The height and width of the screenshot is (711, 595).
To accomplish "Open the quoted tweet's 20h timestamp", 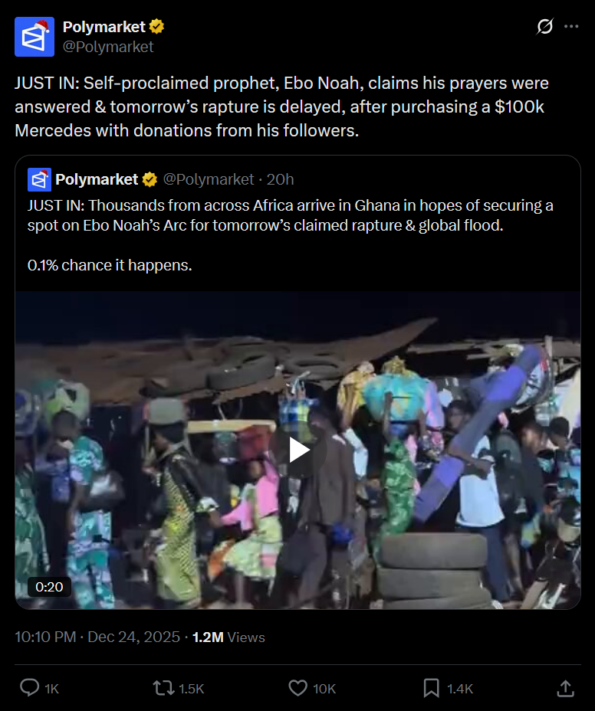I will tap(280, 179).
